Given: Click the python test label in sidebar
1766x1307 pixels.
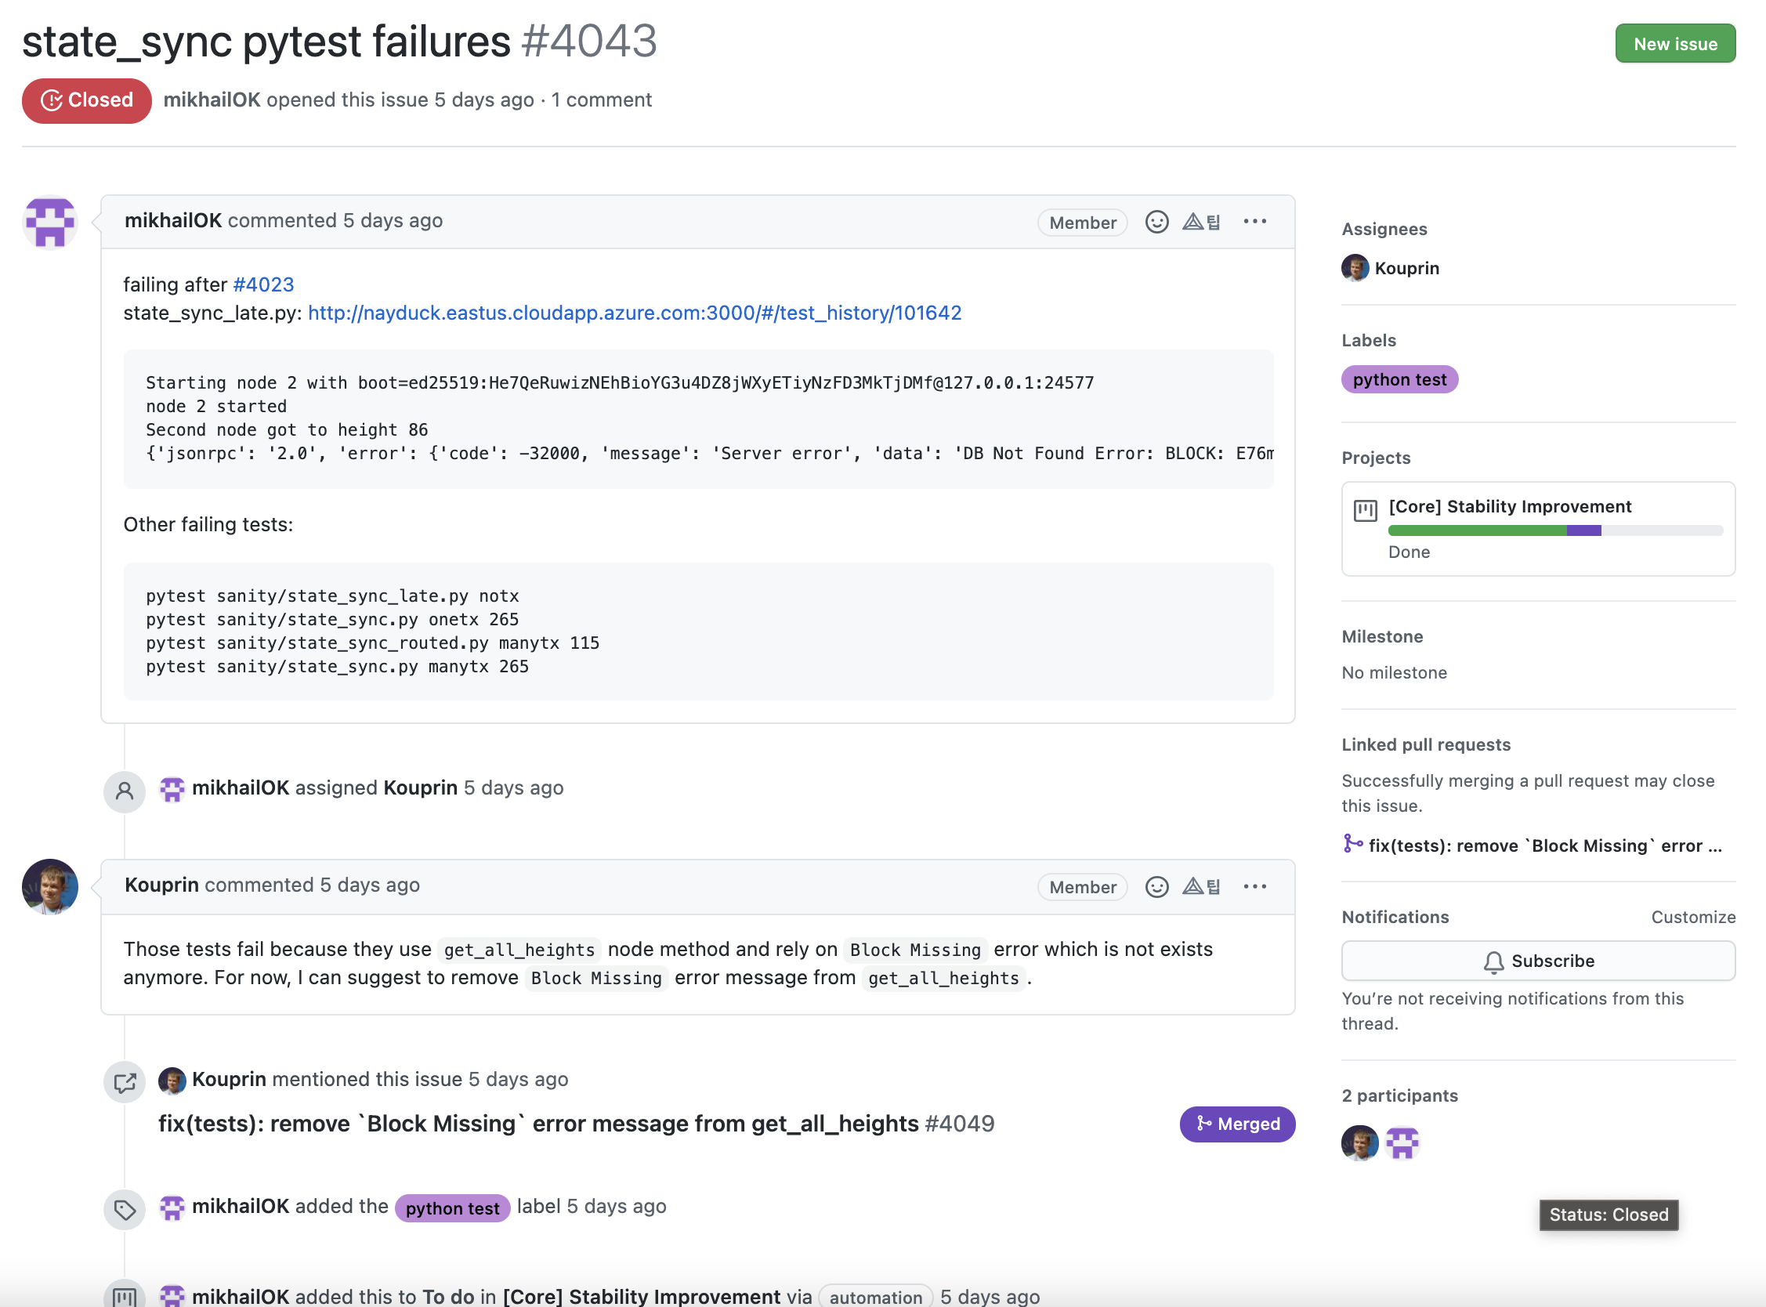Looking at the screenshot, I should click(x=1399, y=380).
